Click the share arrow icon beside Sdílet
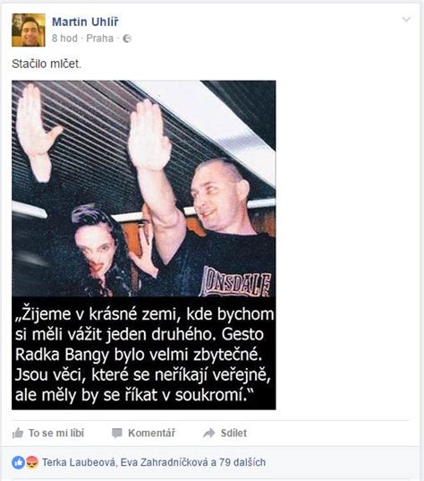 point(209,434)
